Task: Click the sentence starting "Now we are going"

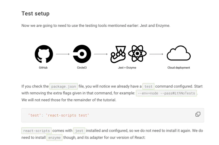Action: 96,26
